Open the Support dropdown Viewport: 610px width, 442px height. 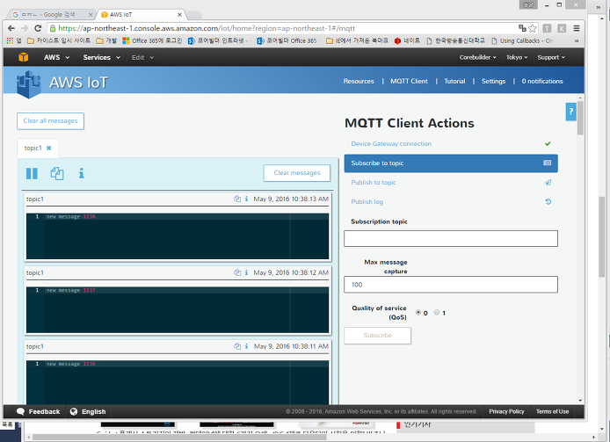click(551, 57)
